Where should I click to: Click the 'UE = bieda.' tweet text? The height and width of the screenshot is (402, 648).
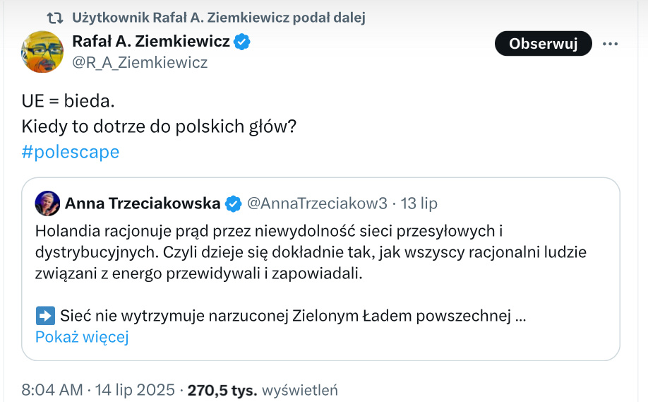click(x=68, y=101)
